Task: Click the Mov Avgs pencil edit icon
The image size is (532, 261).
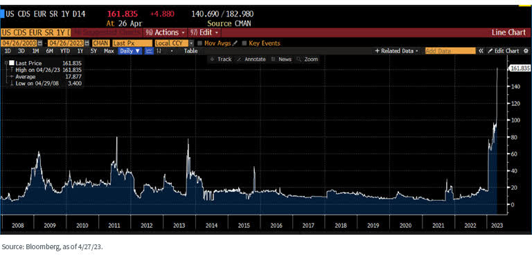Action: point(235,44)
